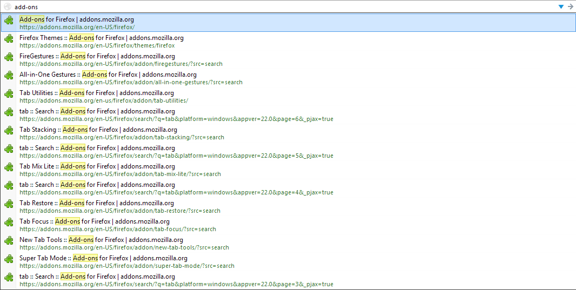The height and width of the screenshot is (290, 576).
Task: Open the tab search URL with page=3
Action: [x=176, y=284]
